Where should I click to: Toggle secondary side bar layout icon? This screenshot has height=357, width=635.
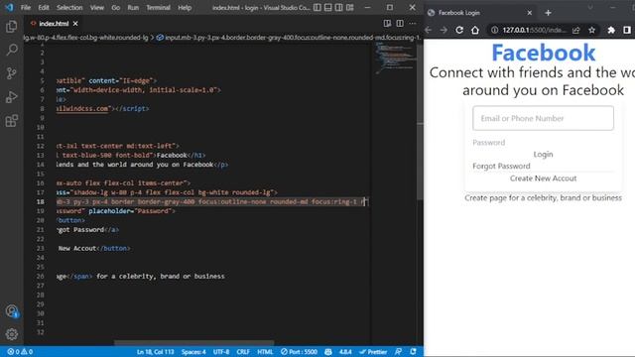[339, 7]
